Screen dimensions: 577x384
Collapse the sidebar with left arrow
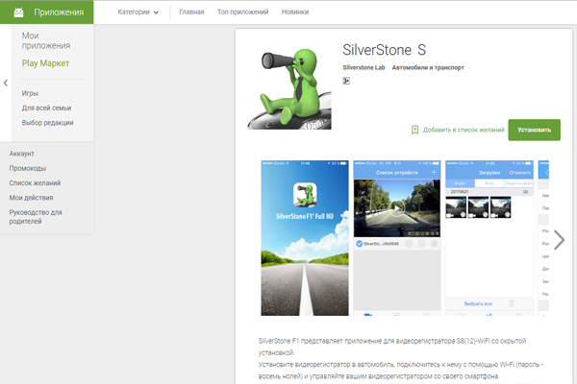coord(6,84)
